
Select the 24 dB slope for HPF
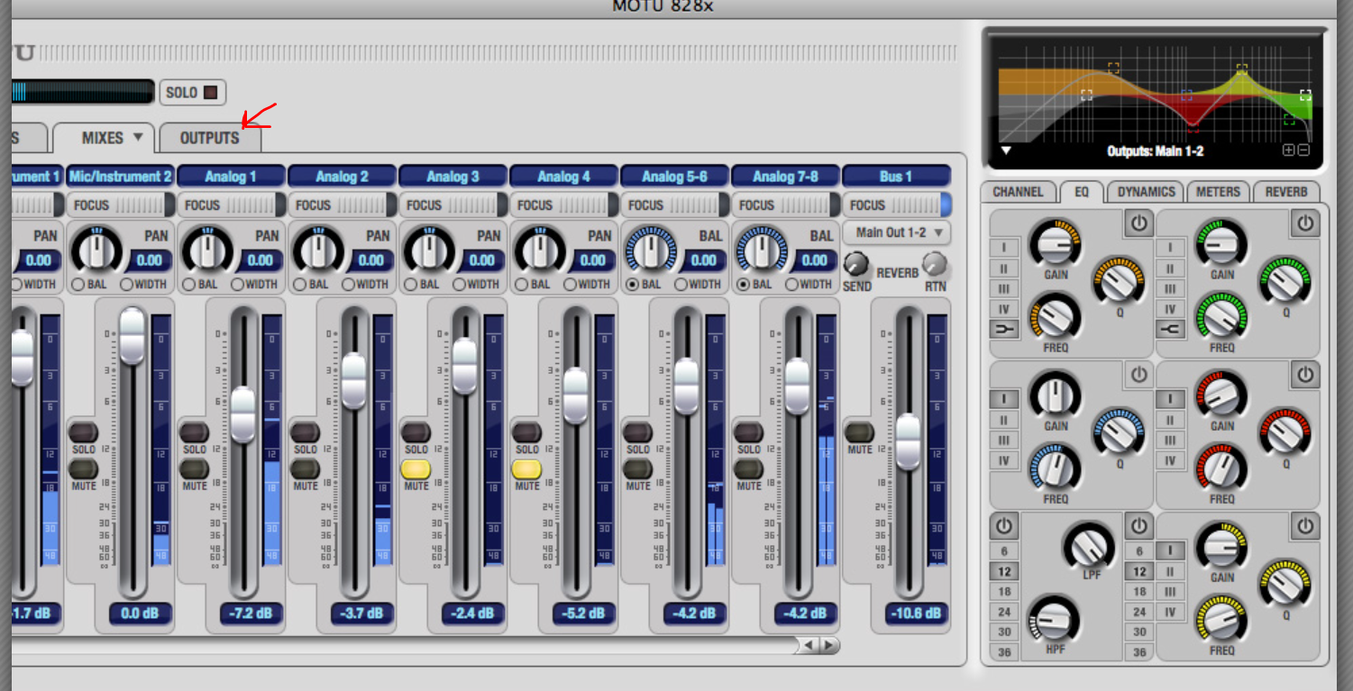tap(1003, 612)
